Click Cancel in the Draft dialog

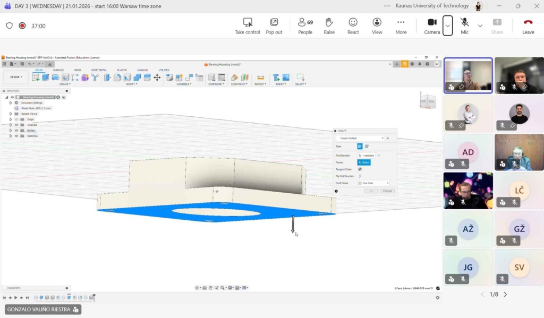[387, 191]
